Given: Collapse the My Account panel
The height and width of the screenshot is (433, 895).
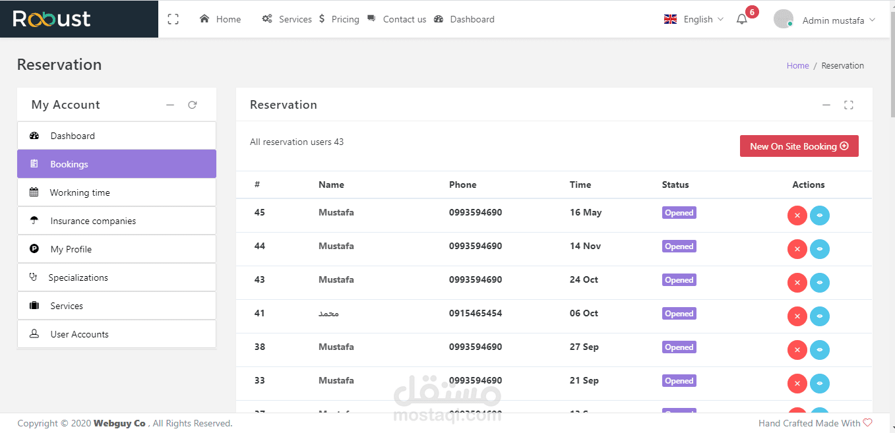Looking at the screenshot, I should 170,105.
